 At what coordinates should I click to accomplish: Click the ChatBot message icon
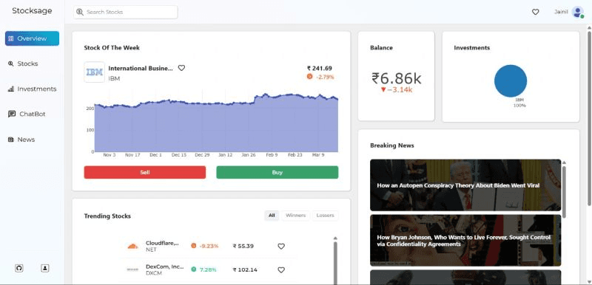click(x=12, y=114)
